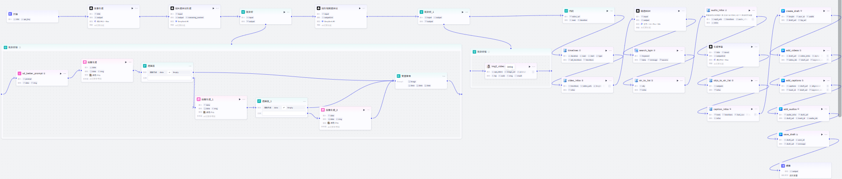Click the 结束 end node icon
Viewport: 842px width, 179px height.
click(783, 166)
